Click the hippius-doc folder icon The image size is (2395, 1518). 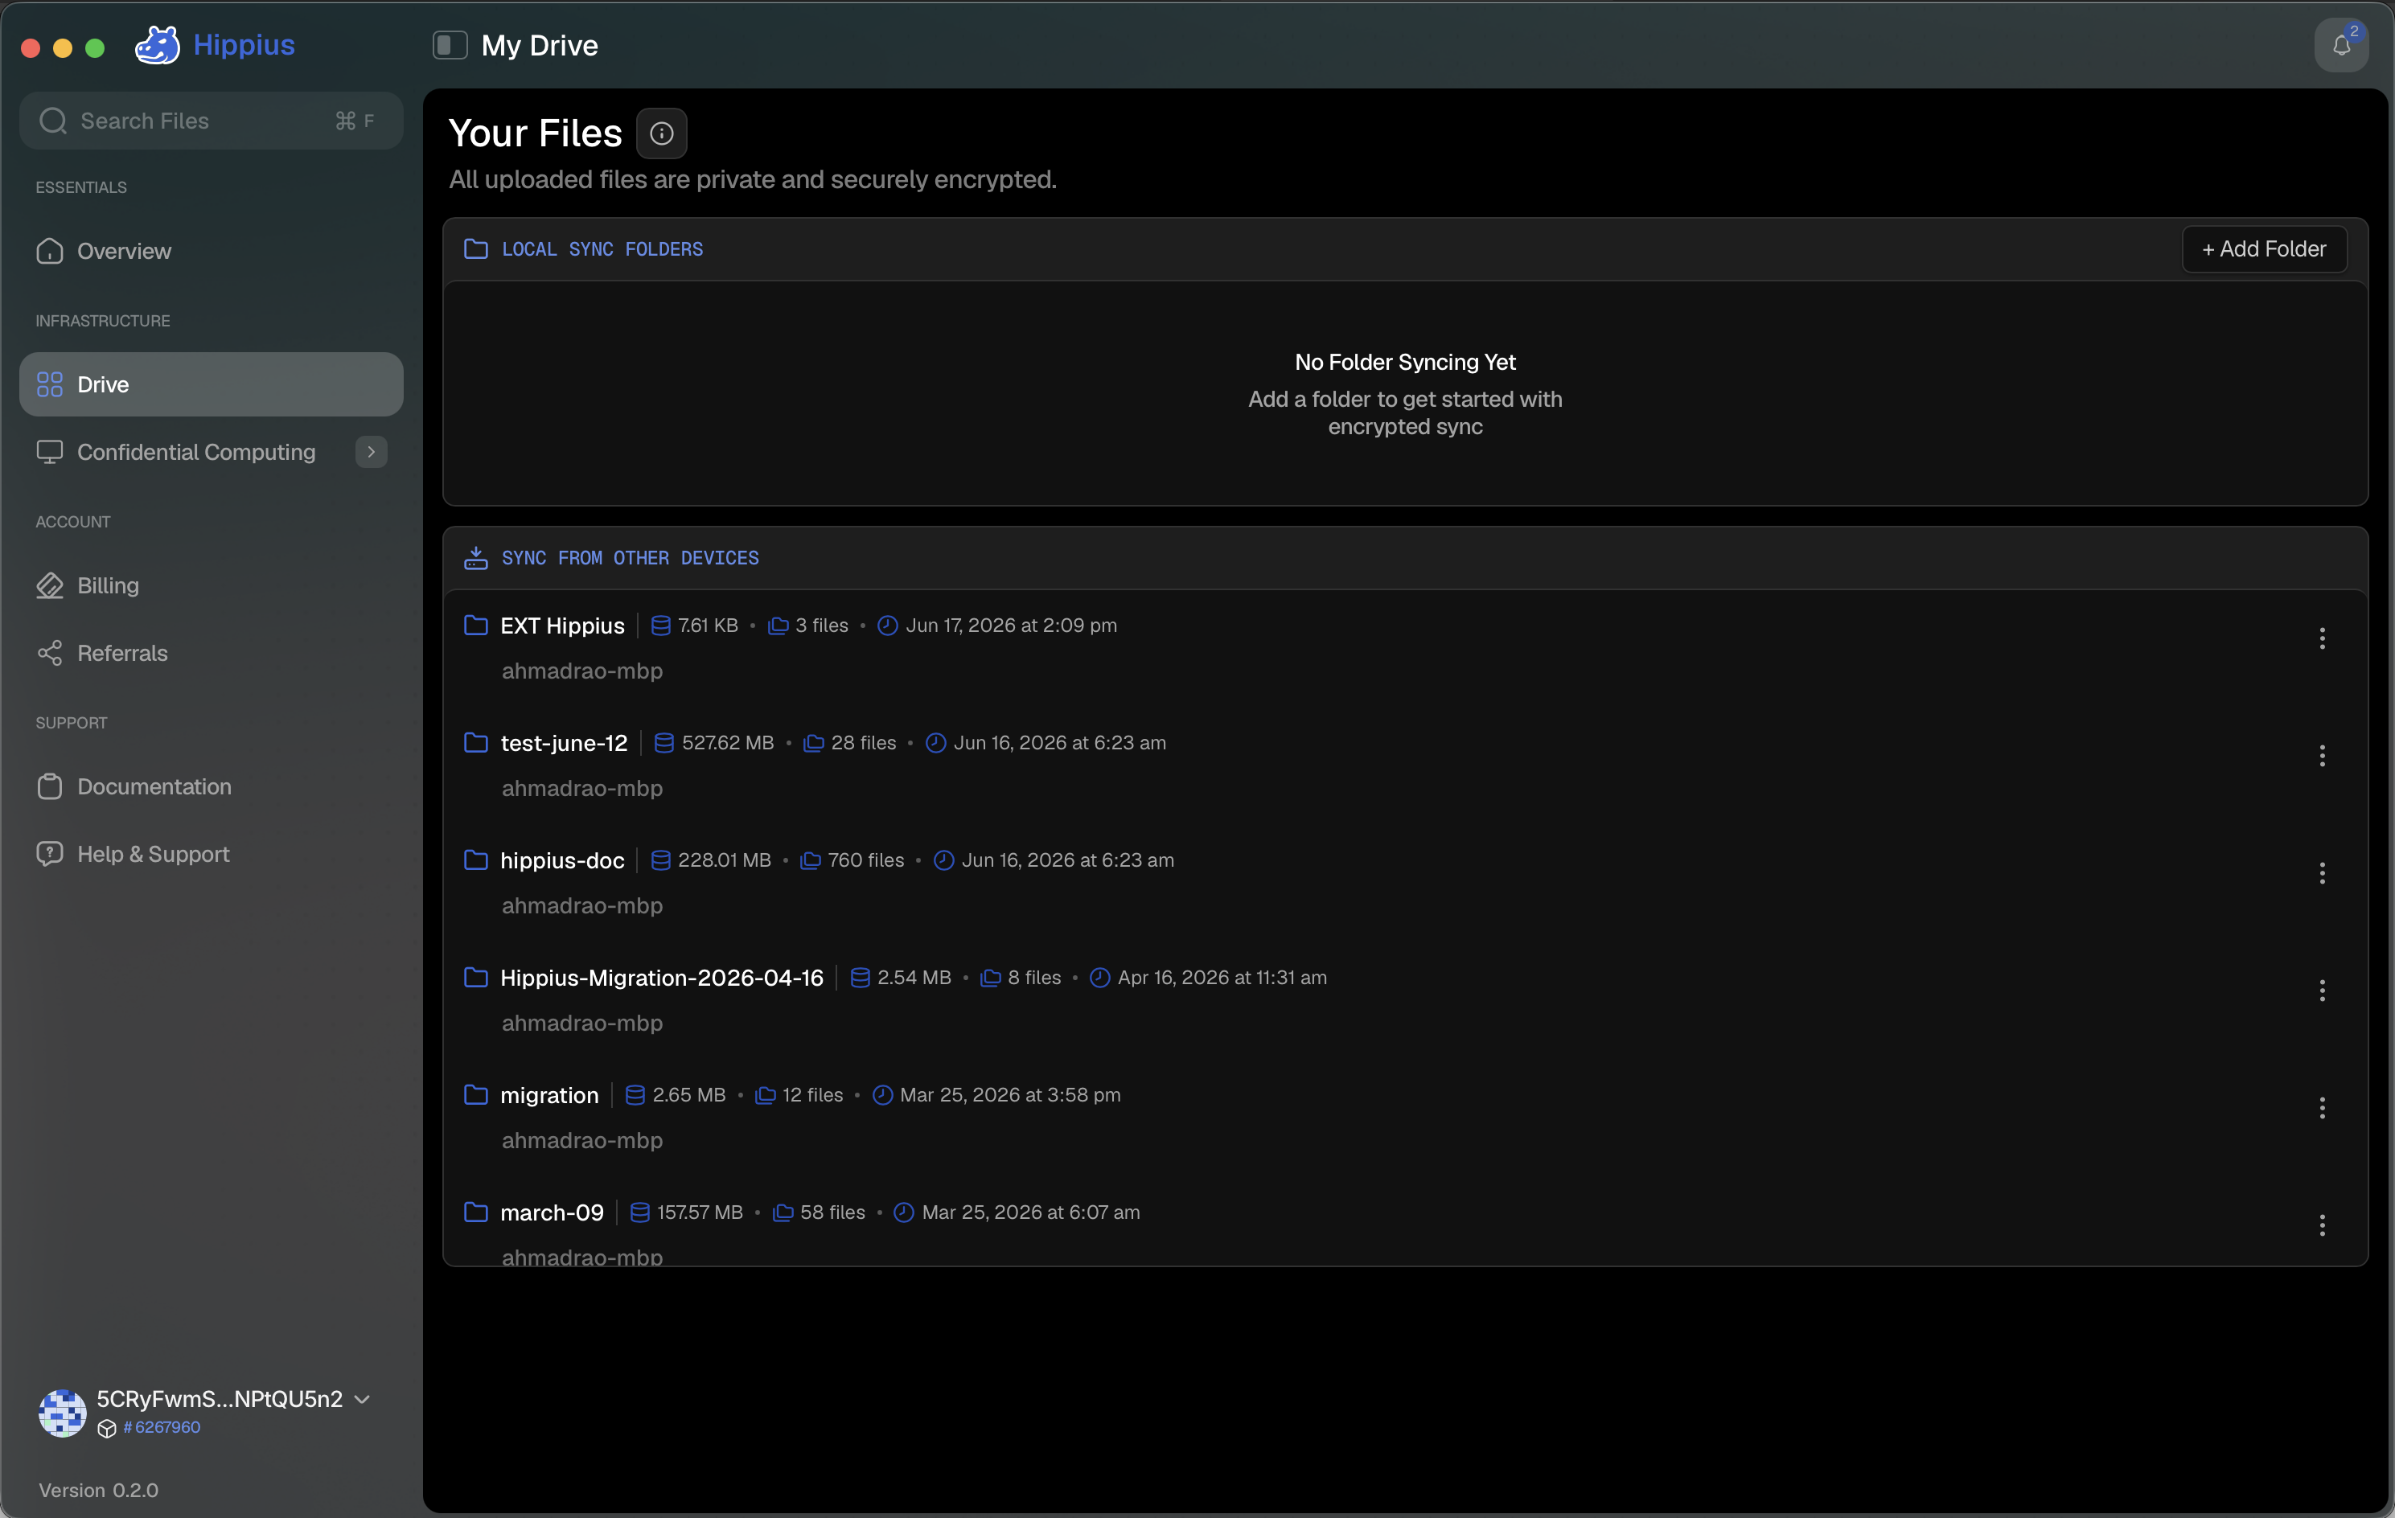[475, 860]
